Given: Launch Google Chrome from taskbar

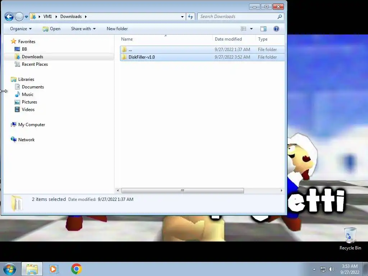Looking at the screenshot, I should tap(77, 269).
